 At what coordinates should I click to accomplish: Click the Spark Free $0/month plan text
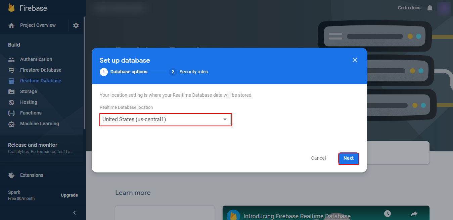pos(21,195)
